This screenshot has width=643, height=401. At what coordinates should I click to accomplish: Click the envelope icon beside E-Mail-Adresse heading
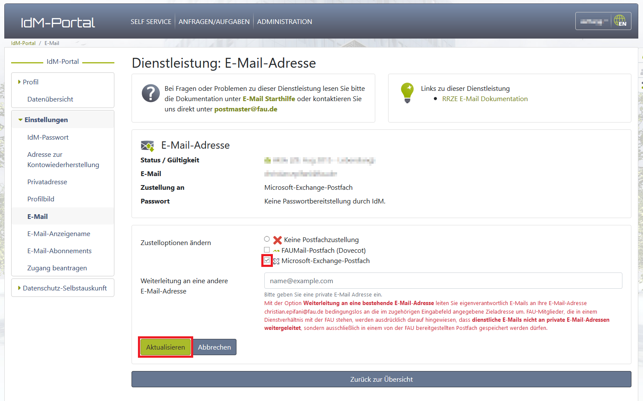pyautogui.click(x=147, y=146)
